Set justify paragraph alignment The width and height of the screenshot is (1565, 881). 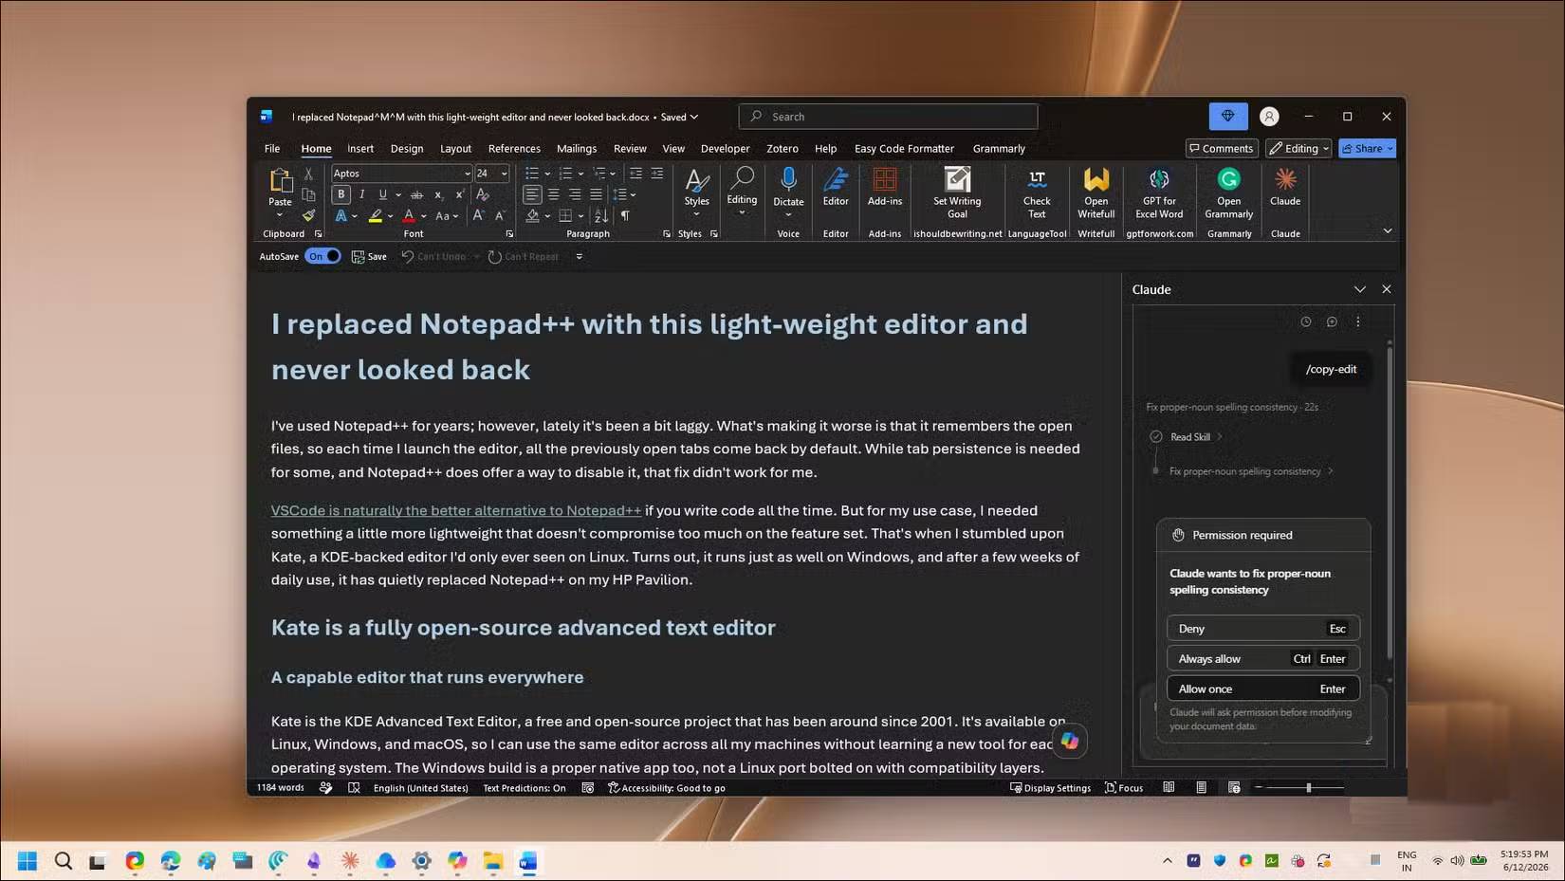coord(596,194)
